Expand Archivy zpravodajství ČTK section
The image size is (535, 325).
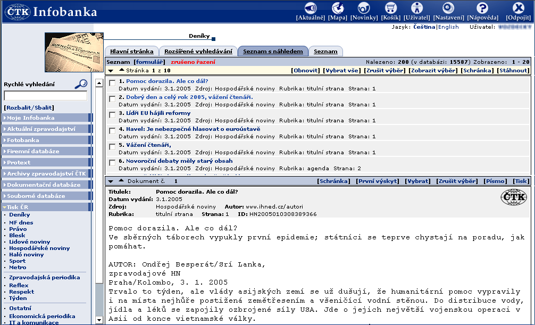coord(46,174)
